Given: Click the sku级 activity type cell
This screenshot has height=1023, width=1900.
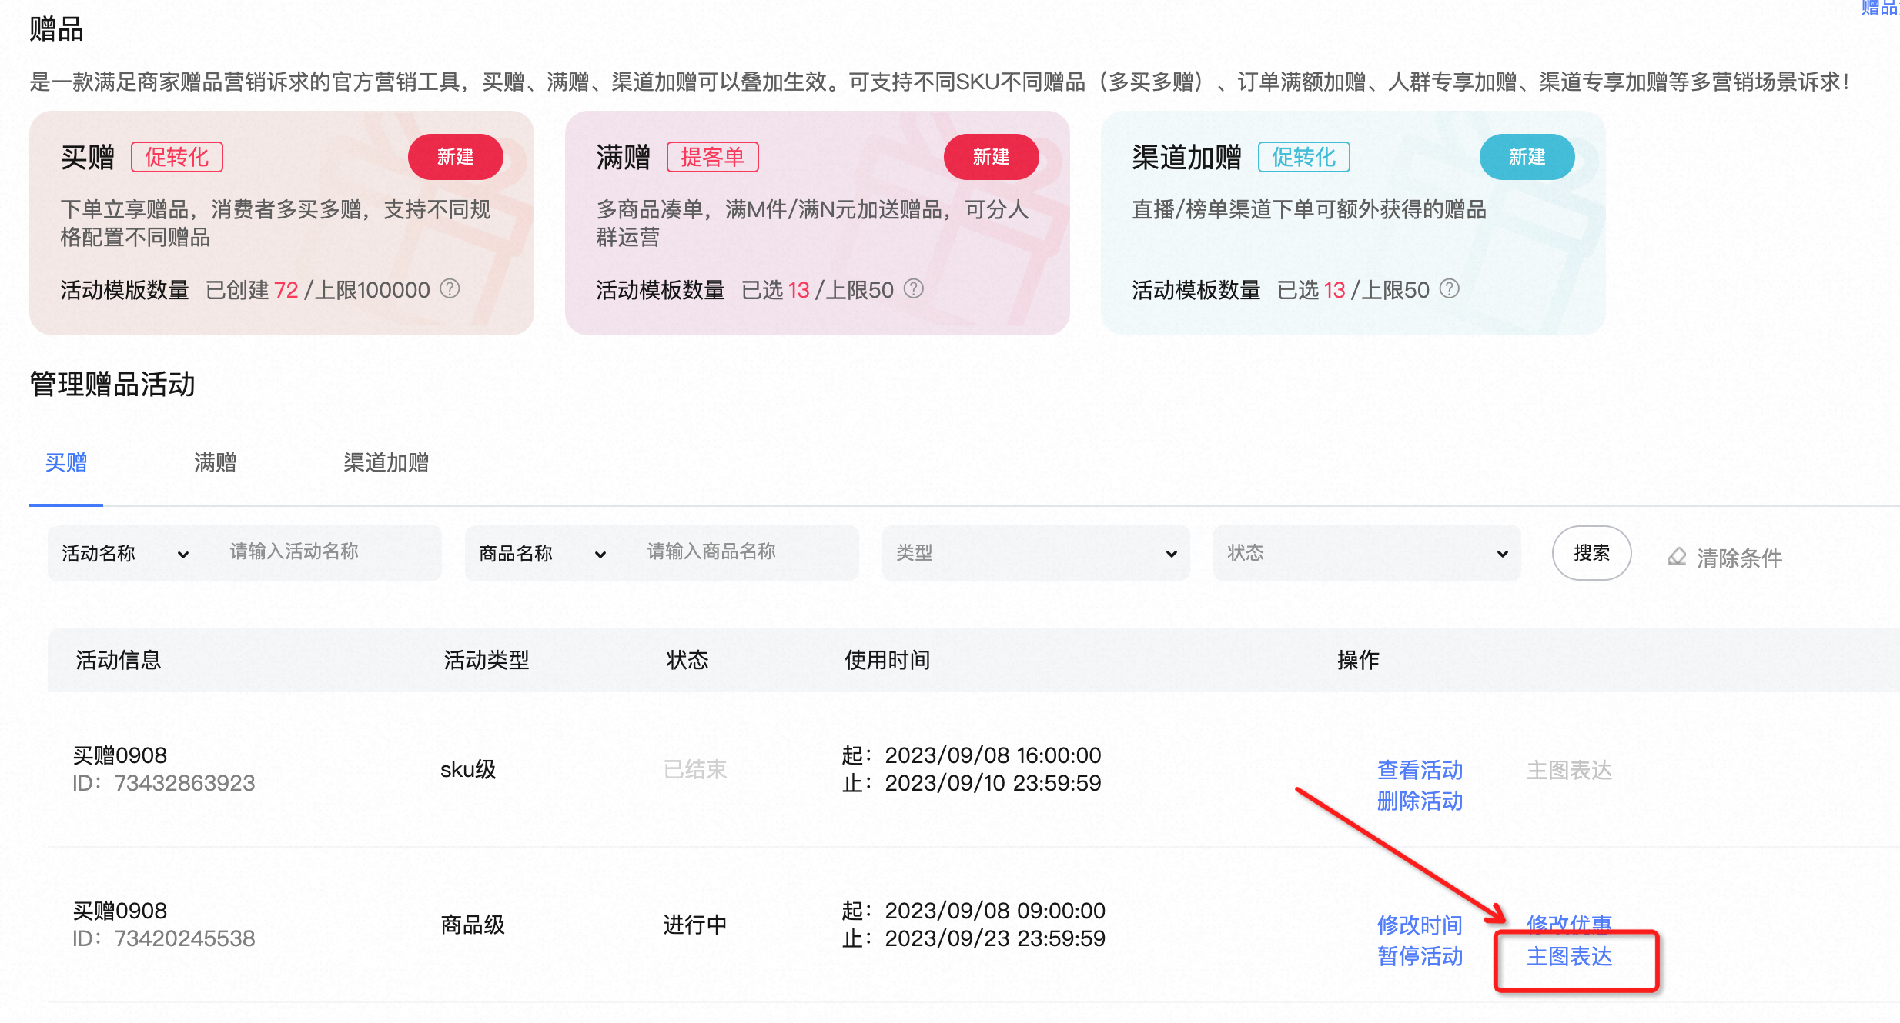Looking at the screenshot, I should [x=468, y=769].
